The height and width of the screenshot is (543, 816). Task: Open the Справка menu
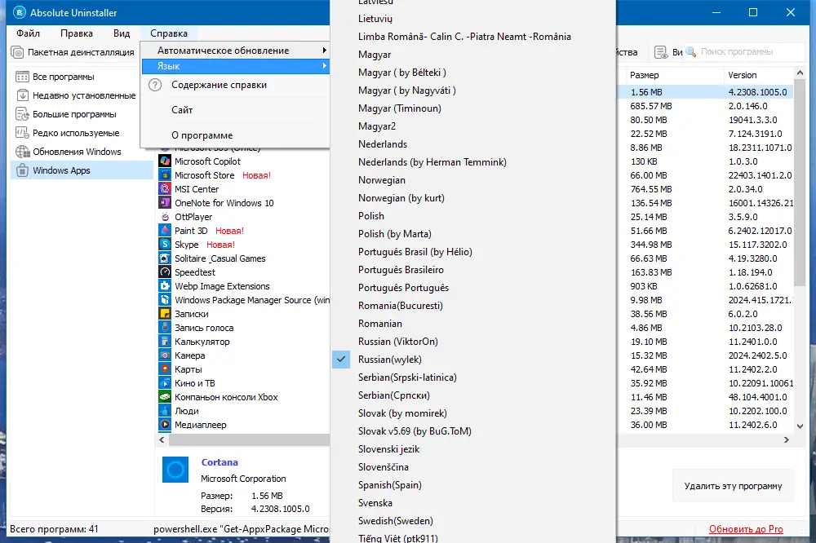(x=169, y=33)
